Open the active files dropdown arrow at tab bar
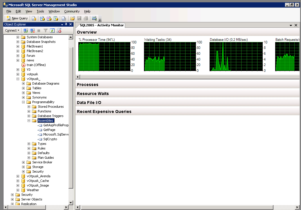This screenshot has width=301, height=210. coord(291,25)
